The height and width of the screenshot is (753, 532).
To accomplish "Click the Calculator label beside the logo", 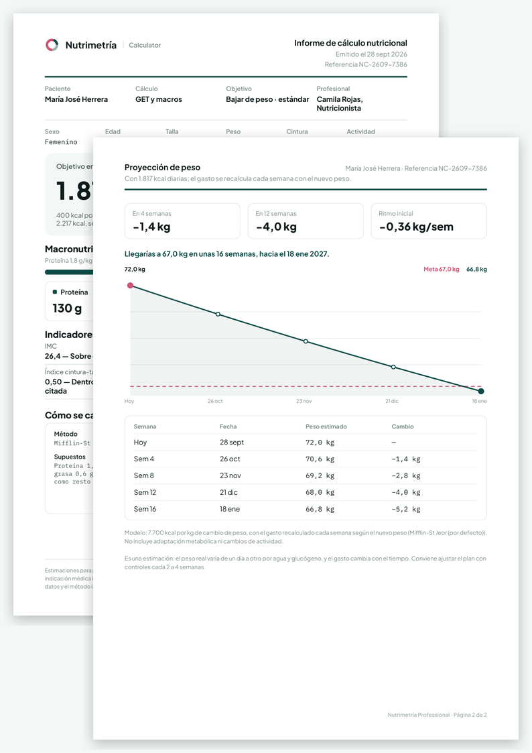I will click(145, 45).
